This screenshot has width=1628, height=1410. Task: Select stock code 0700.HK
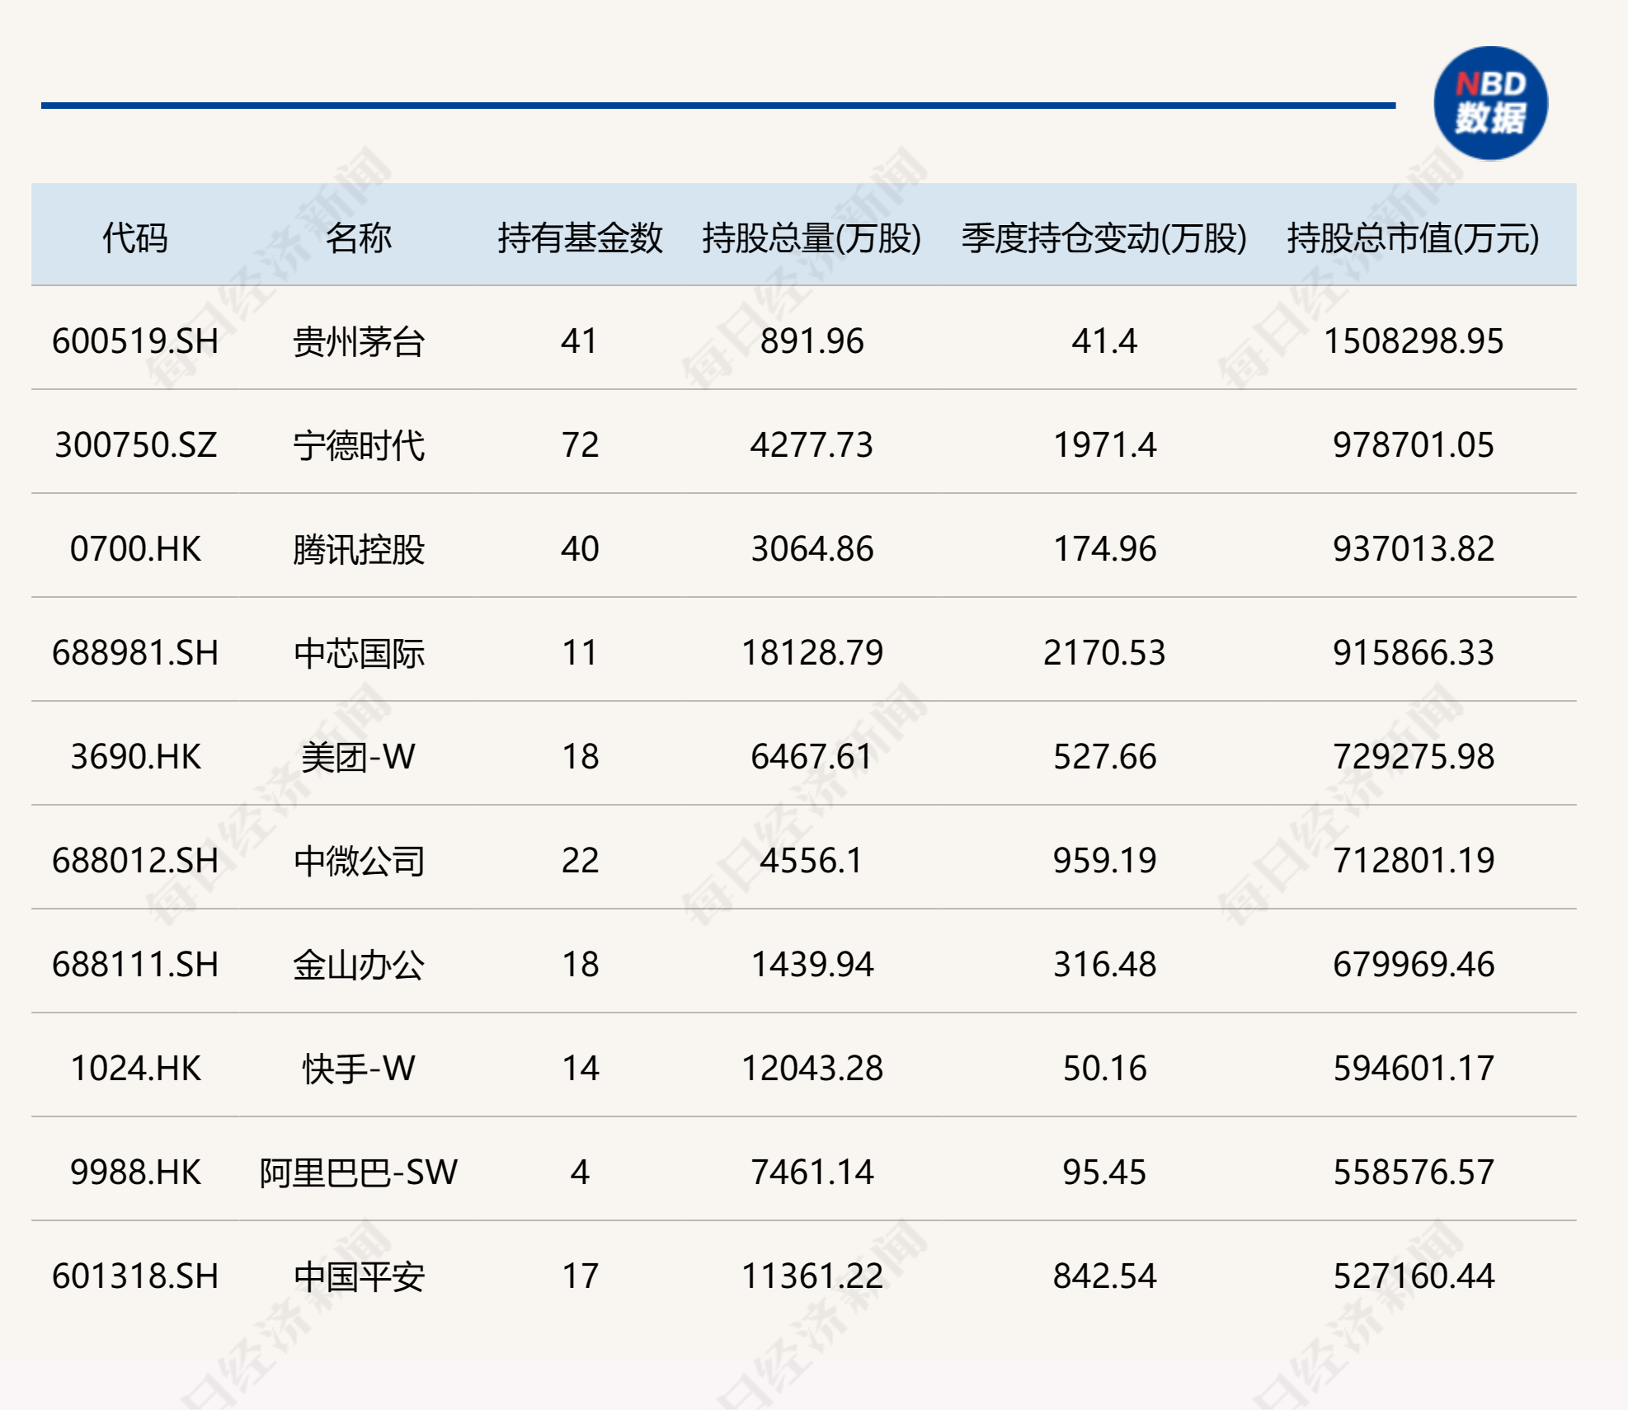pos(135,549)
